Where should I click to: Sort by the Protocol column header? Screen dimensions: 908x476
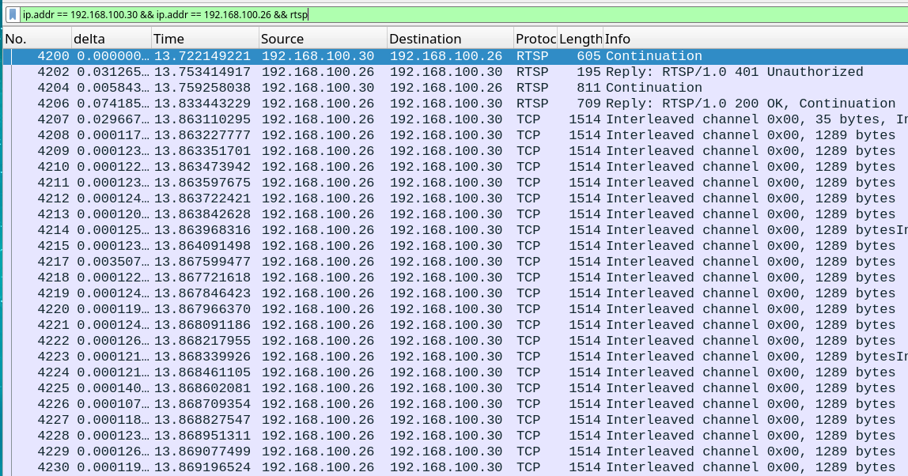point(535,39)
